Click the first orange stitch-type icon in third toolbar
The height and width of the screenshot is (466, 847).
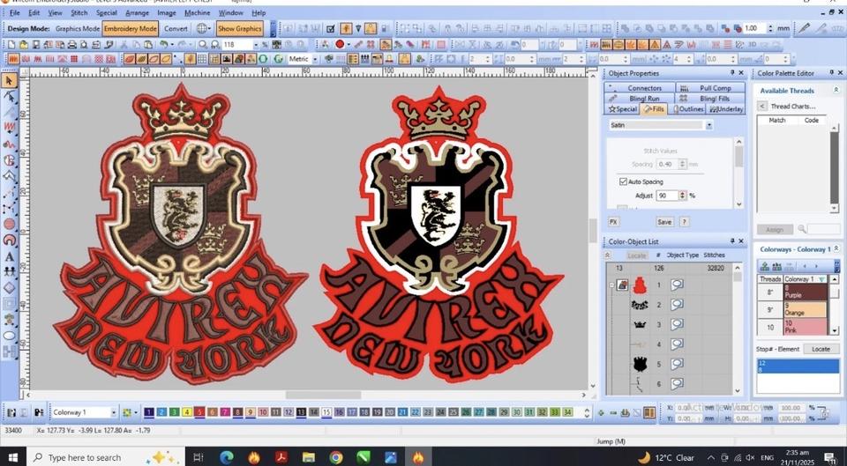tap(13, 59)
